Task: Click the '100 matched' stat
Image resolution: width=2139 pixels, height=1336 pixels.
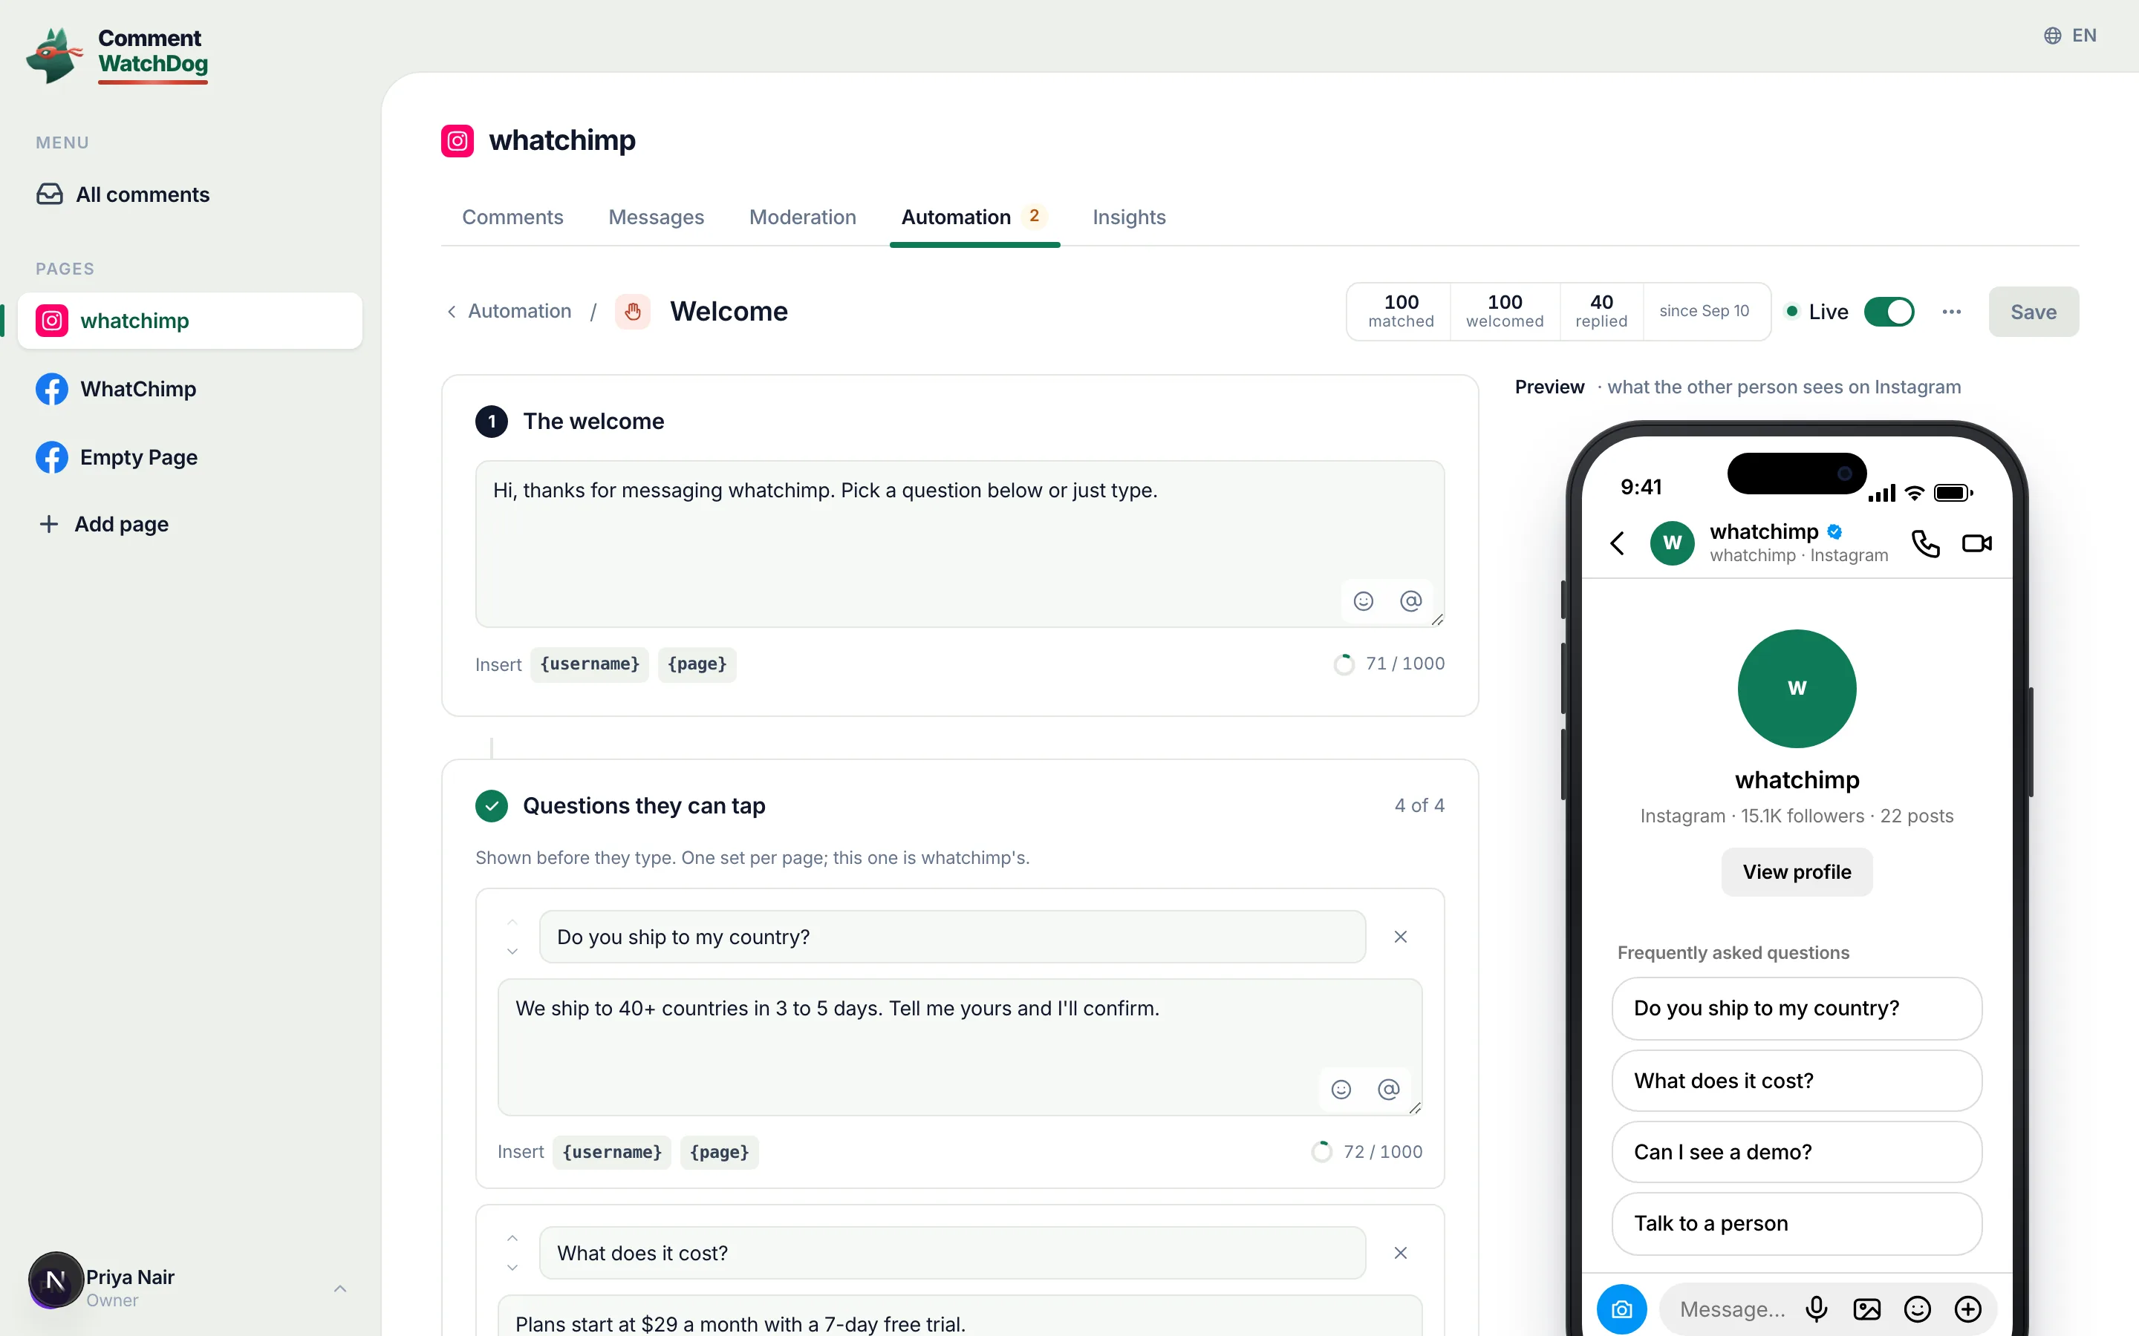Action: click(1400, 312)
